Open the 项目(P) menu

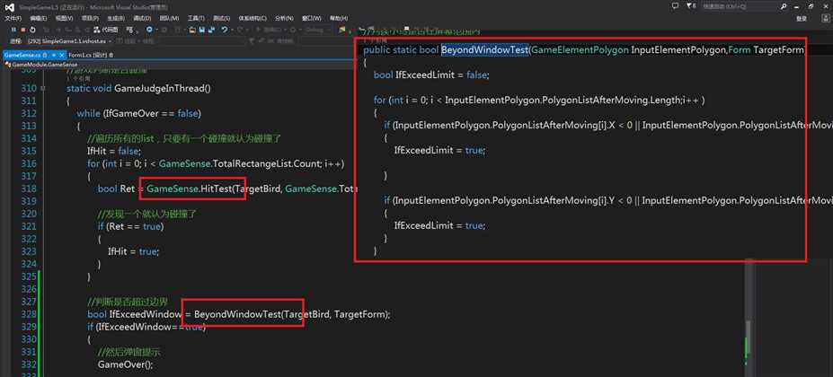pos(90,18)
